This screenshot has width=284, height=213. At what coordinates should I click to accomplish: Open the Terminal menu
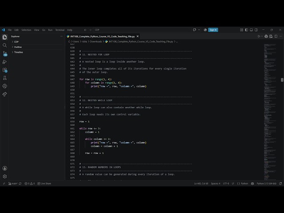click(x=60, y=30)
